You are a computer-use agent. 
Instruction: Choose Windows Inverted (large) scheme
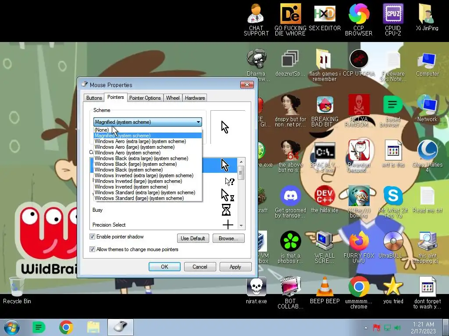pyautogui.click(x=148, y=181)
